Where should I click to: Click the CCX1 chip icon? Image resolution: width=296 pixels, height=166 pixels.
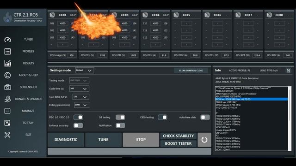(x=52, y=15)
